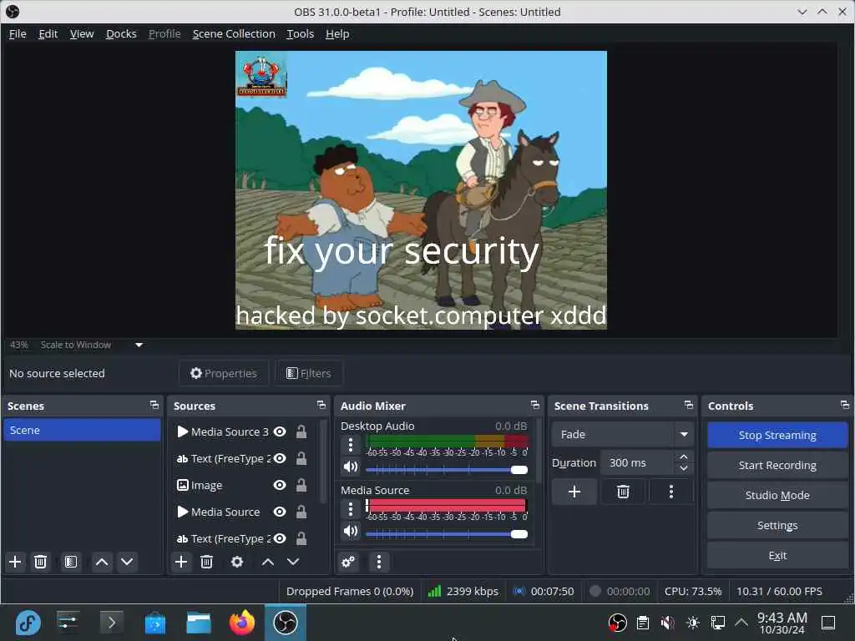Open the preview scaling dropdown arrow

139,345
